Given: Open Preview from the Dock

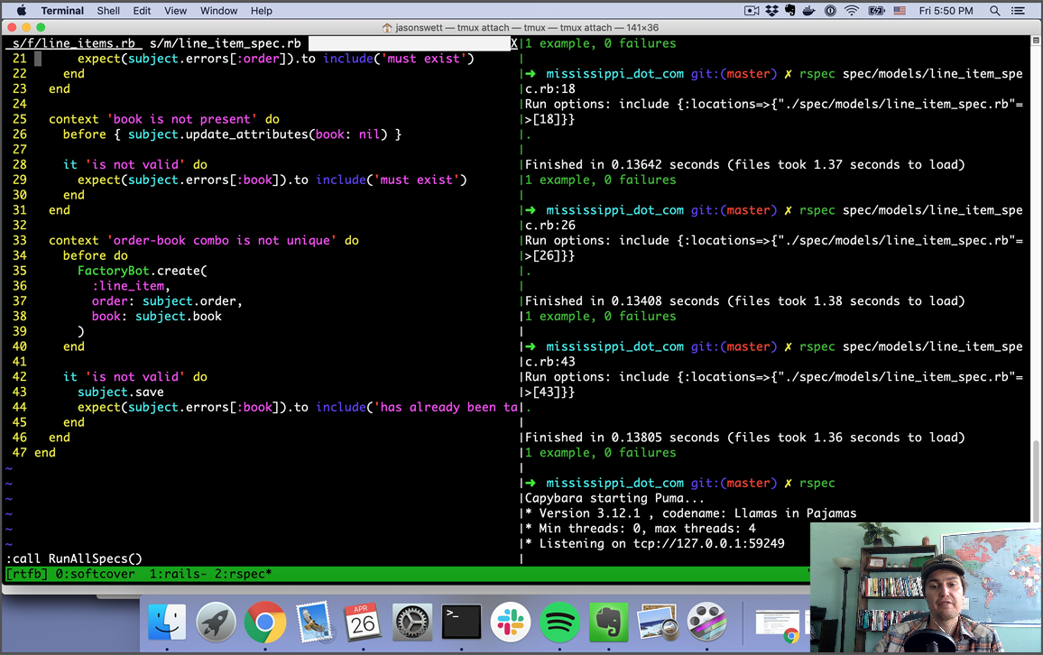Looking at the screenshot, I should (x=658, y=622).
